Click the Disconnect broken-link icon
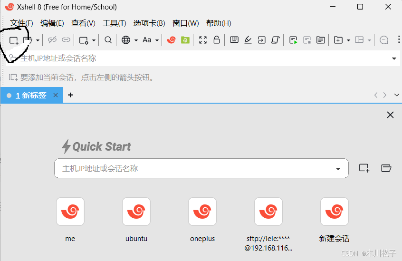This screenshot has width=402, height=261. point(52,40)
